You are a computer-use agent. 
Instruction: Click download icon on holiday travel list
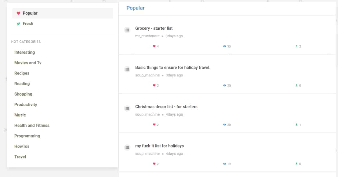(x=296, y=85)
